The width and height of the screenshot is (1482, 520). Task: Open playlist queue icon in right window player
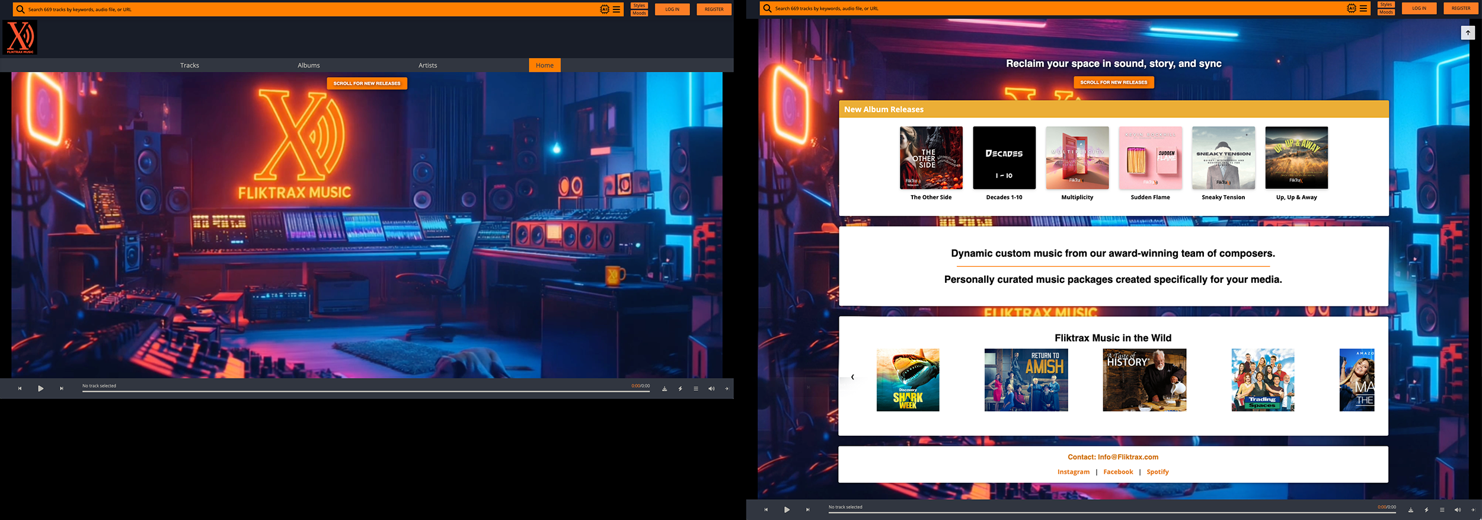point(1442,510)
